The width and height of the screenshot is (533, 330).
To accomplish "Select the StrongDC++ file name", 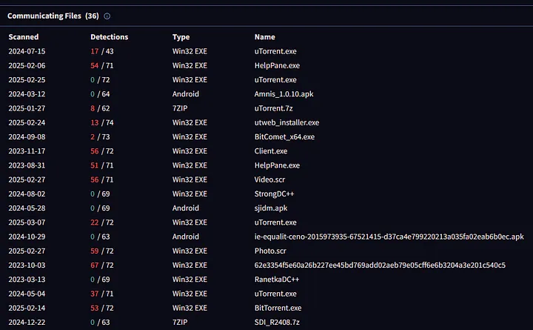I will (275, 194).
